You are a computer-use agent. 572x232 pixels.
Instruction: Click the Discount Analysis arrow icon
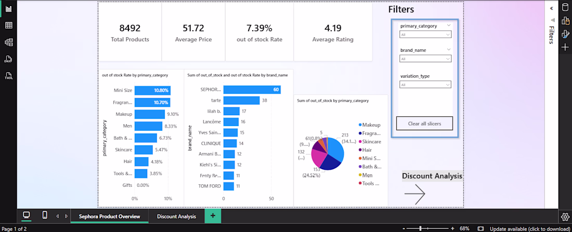pos(415,194)
